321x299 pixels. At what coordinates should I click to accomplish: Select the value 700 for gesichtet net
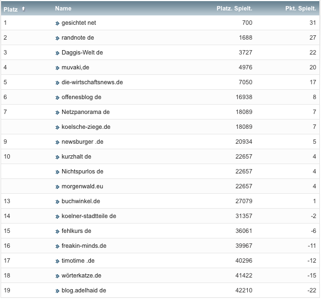pyautogui.click(x=247, y=23)
